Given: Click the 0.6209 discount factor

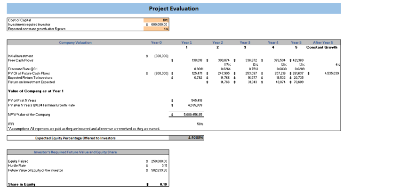Looking at the screenshot, I should coord(299,69).
